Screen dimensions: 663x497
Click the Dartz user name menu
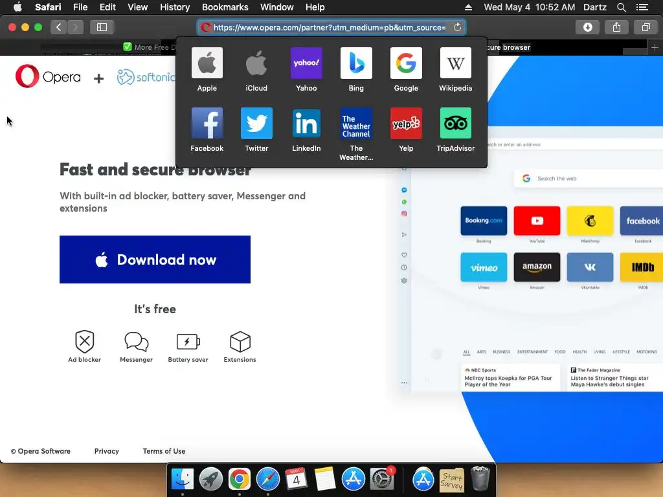595,7
